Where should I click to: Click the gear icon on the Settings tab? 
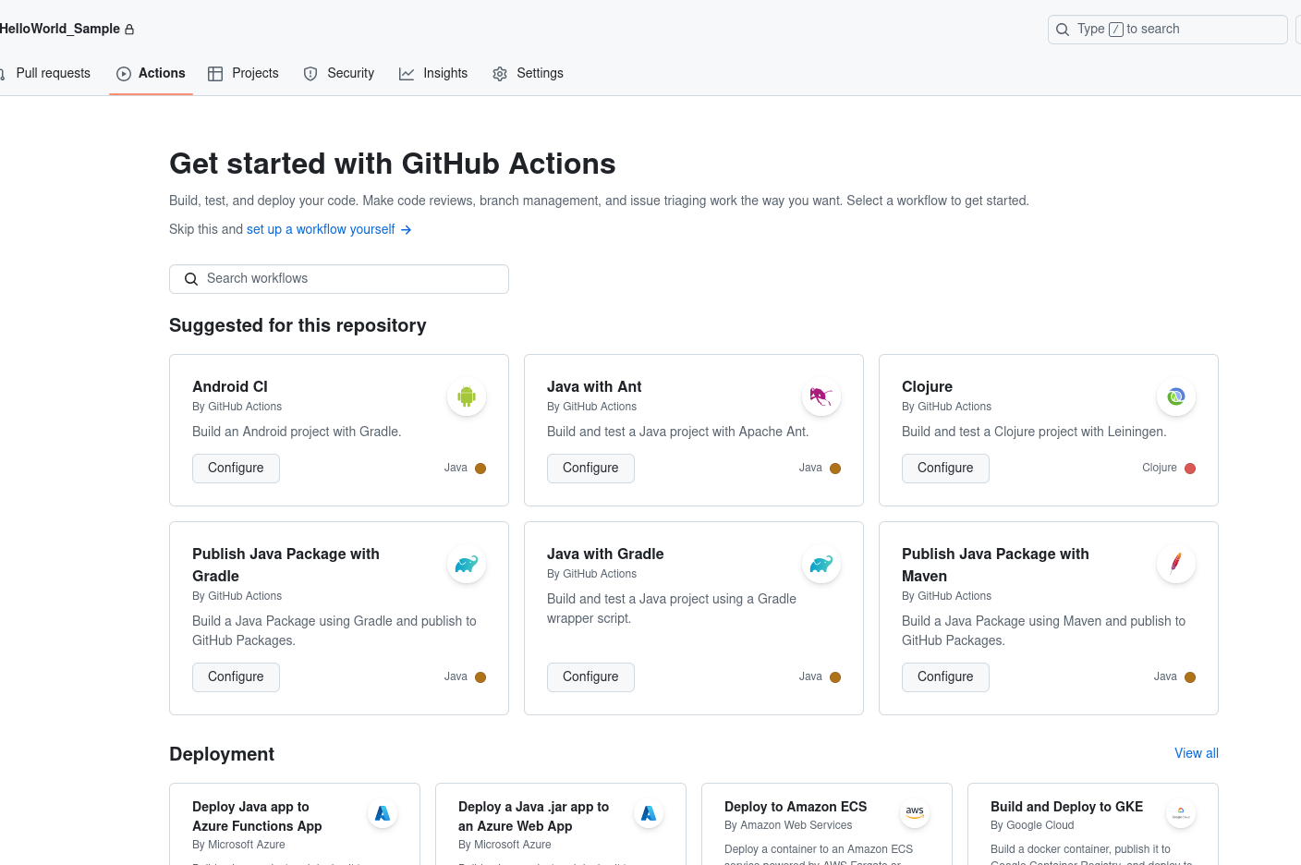click(x=500, y=73)
